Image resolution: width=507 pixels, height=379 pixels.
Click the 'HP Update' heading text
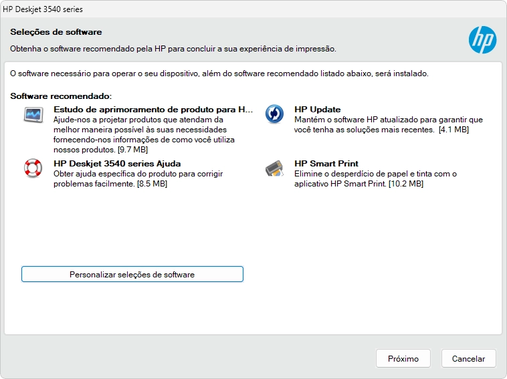pyautogui.click(x=317, y=110)
